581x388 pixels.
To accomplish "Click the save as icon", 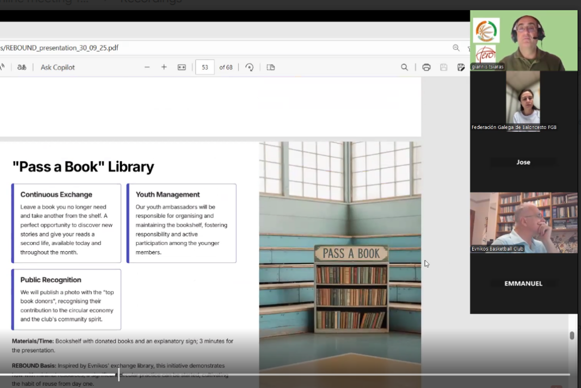I will point(461,67).
